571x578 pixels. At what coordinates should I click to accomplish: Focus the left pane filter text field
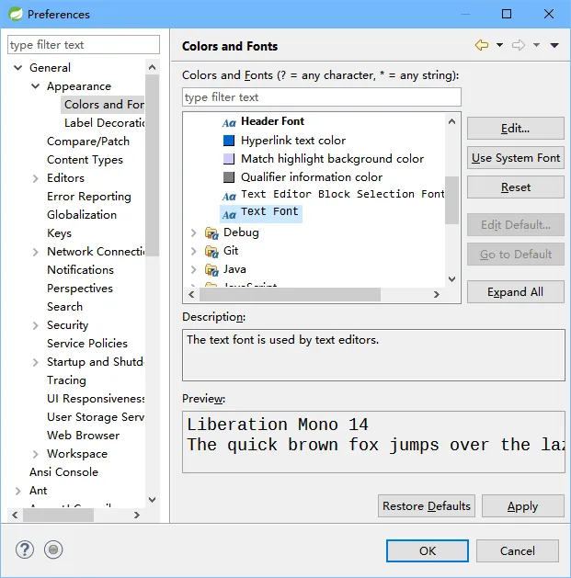[x=84, y=45]
